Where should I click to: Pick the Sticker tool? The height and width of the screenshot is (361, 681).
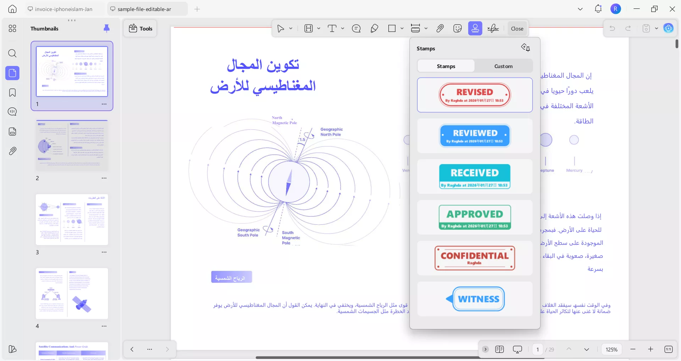click(458, 28)
